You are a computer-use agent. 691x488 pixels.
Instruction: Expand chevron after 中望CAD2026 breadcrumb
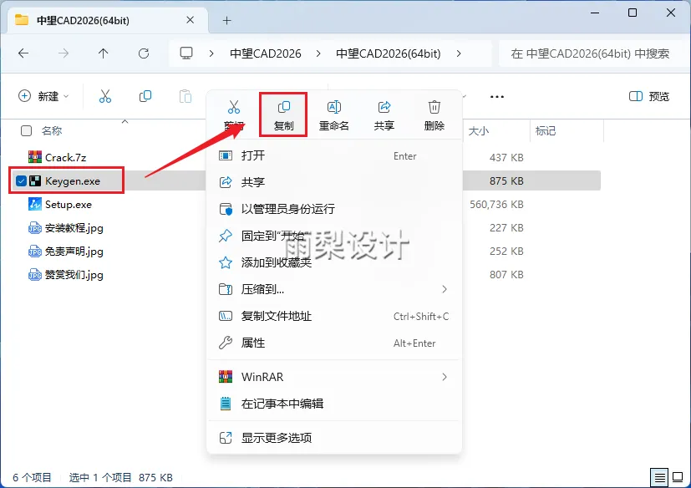(318, 53)
